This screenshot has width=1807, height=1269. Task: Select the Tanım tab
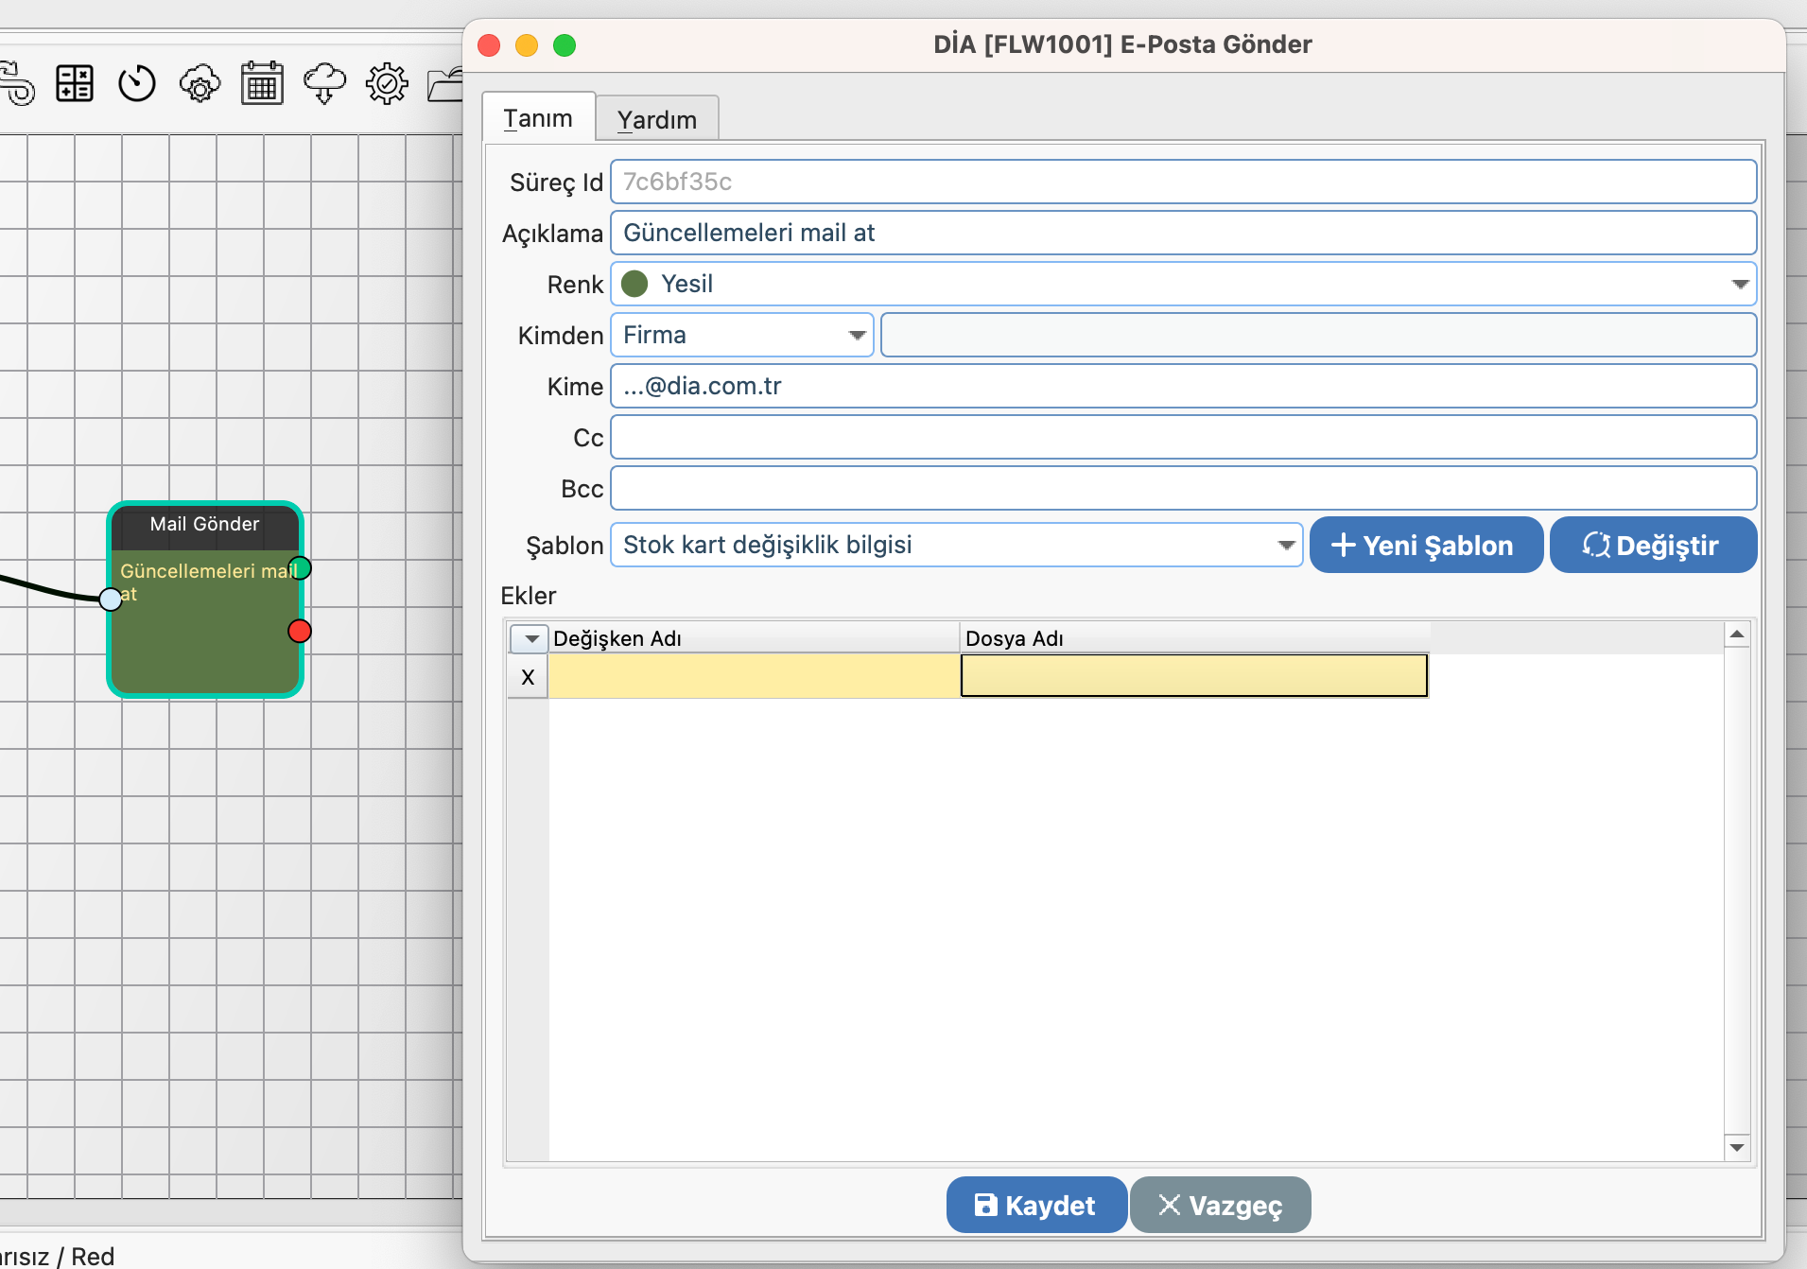538,118
